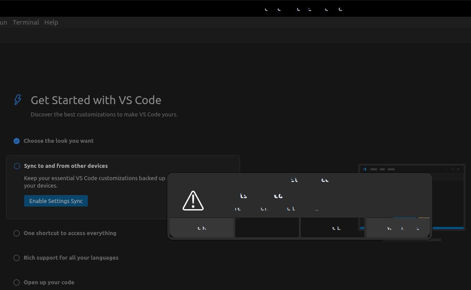
Task: Tick the circle beside 'Rich support for all your languages'
Action: coord(17,258)
